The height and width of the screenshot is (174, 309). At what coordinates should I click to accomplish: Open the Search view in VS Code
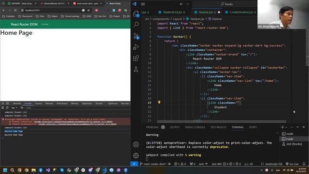(136, 25)
